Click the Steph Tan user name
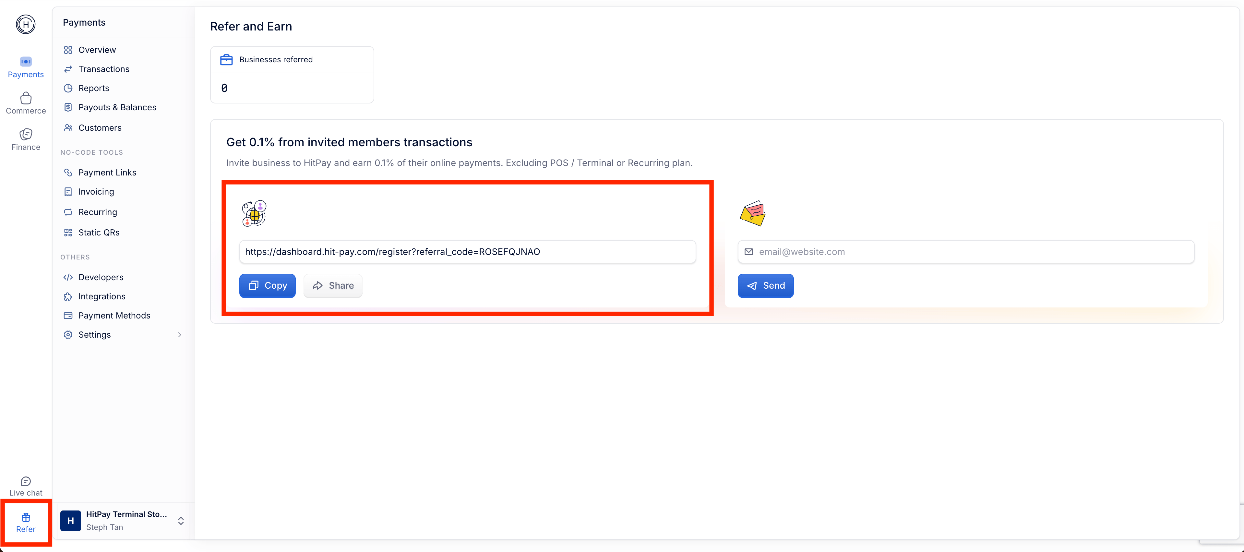The height and width of the screenshot is (552, 1244). (104, 527)
